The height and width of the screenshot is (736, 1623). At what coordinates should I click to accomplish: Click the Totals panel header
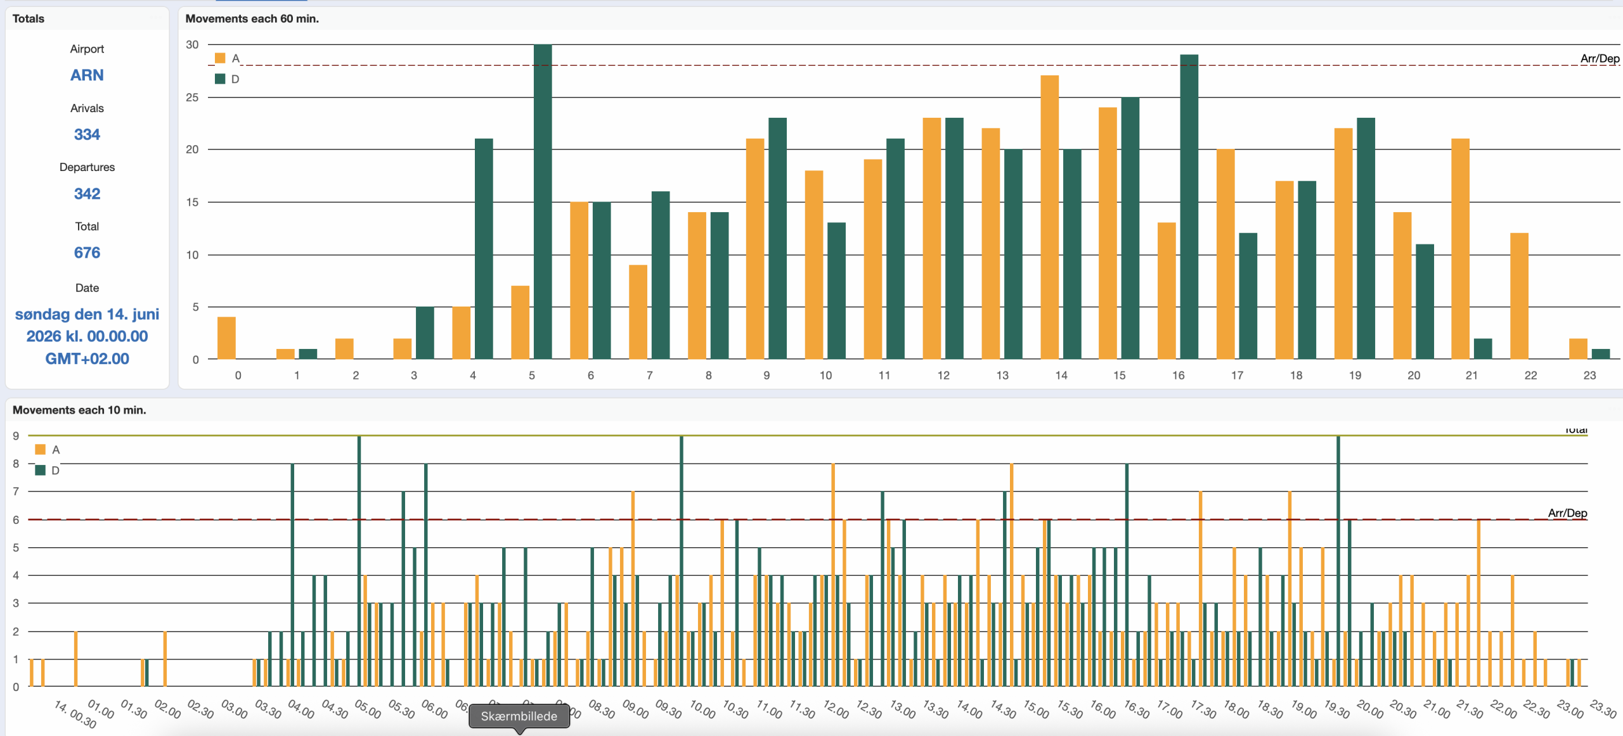point(29,18)
